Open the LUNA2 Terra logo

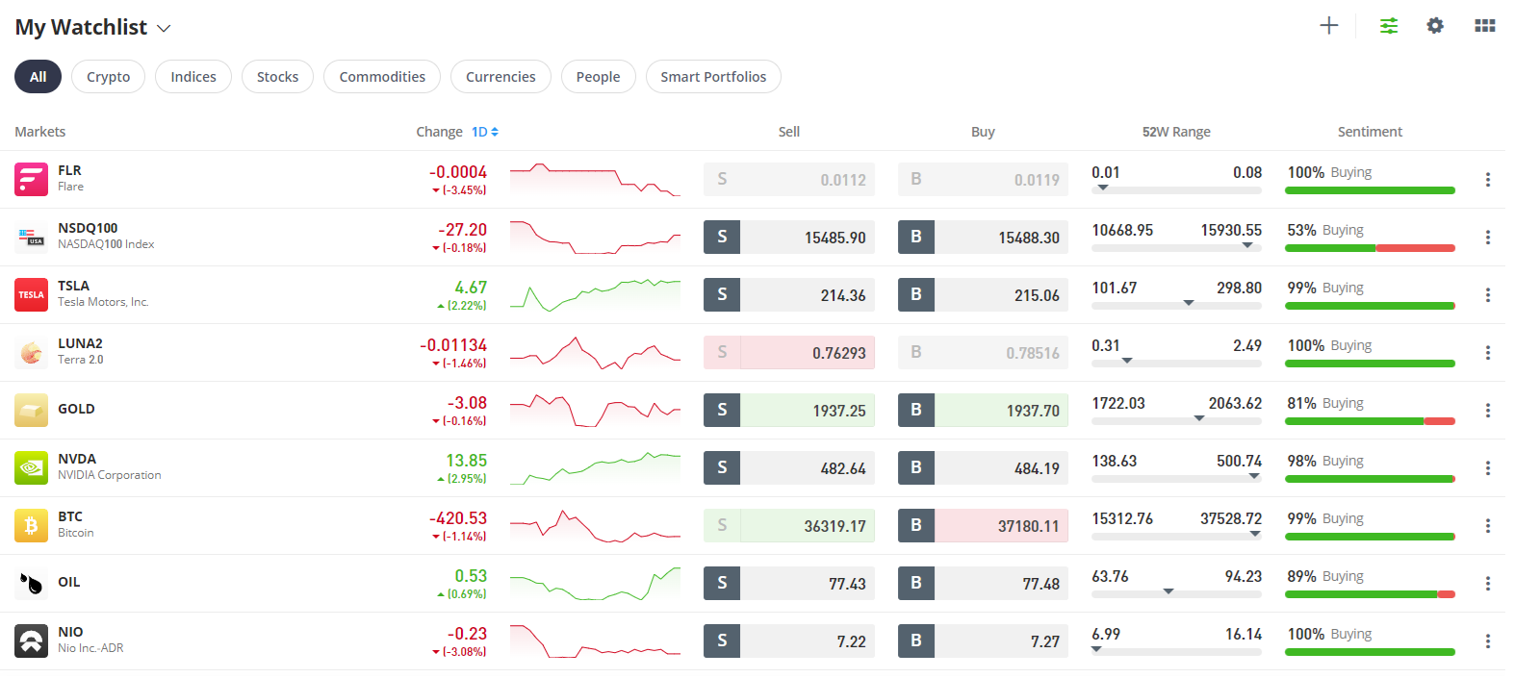click(31, 352)
